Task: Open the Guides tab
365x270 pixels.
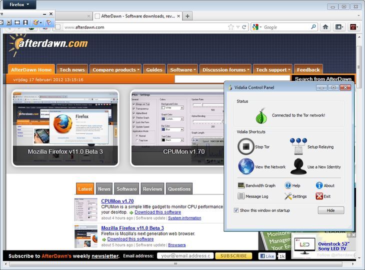Action: tap(154, 69)
